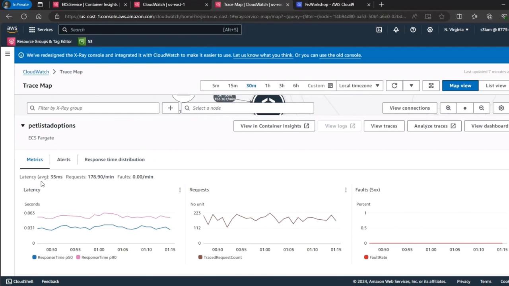
Task: Open the Select a node dropdown
Action: click(x=248, y=108)
